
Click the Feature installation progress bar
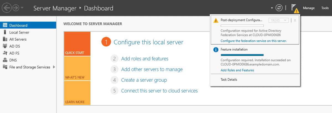[242, 55]
